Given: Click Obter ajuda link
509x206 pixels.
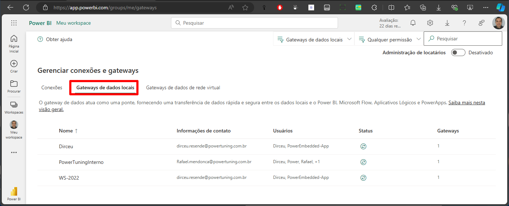Looking at the screenshot, I should point(55,39).
